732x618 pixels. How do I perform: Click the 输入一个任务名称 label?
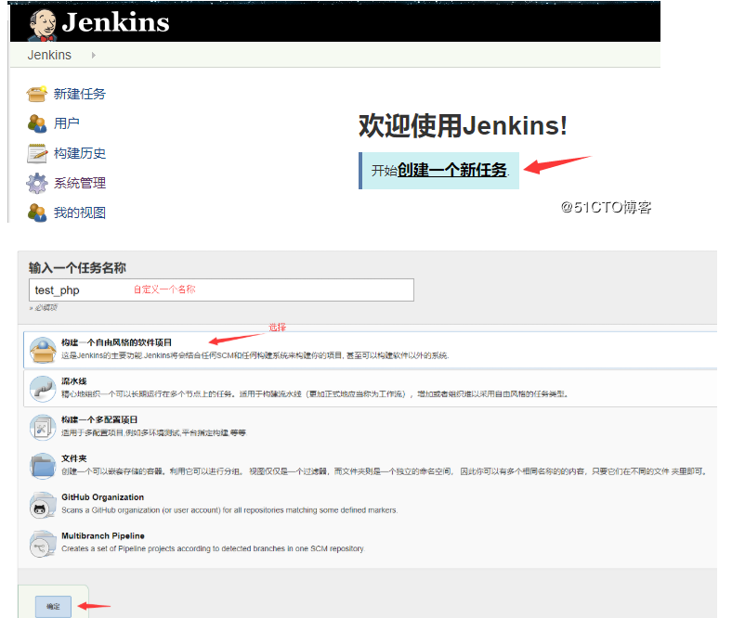[77, 268]
